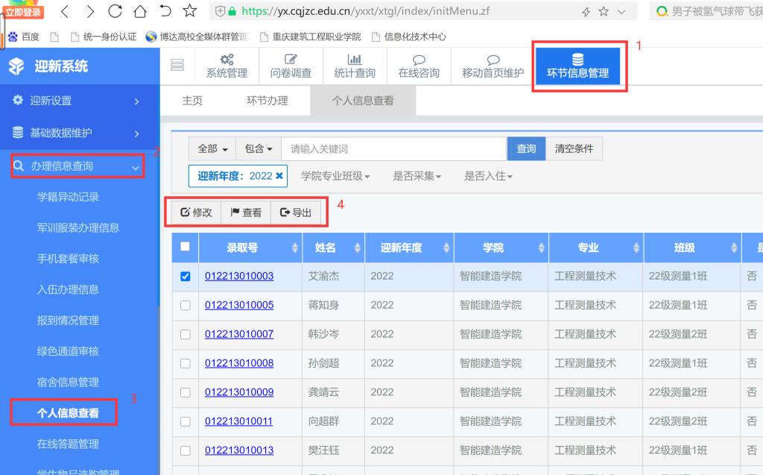Image resolution: width=763 pixels, height=475 pixels.
Task: Click the browser home icon
Action: coord(139,11)
